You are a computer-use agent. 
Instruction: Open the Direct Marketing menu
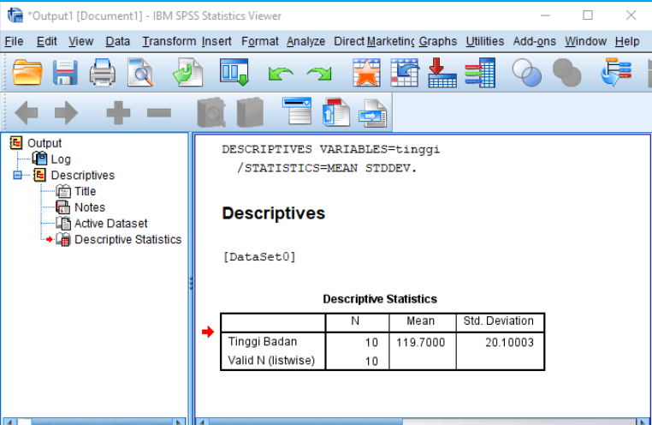click(374, 41)
